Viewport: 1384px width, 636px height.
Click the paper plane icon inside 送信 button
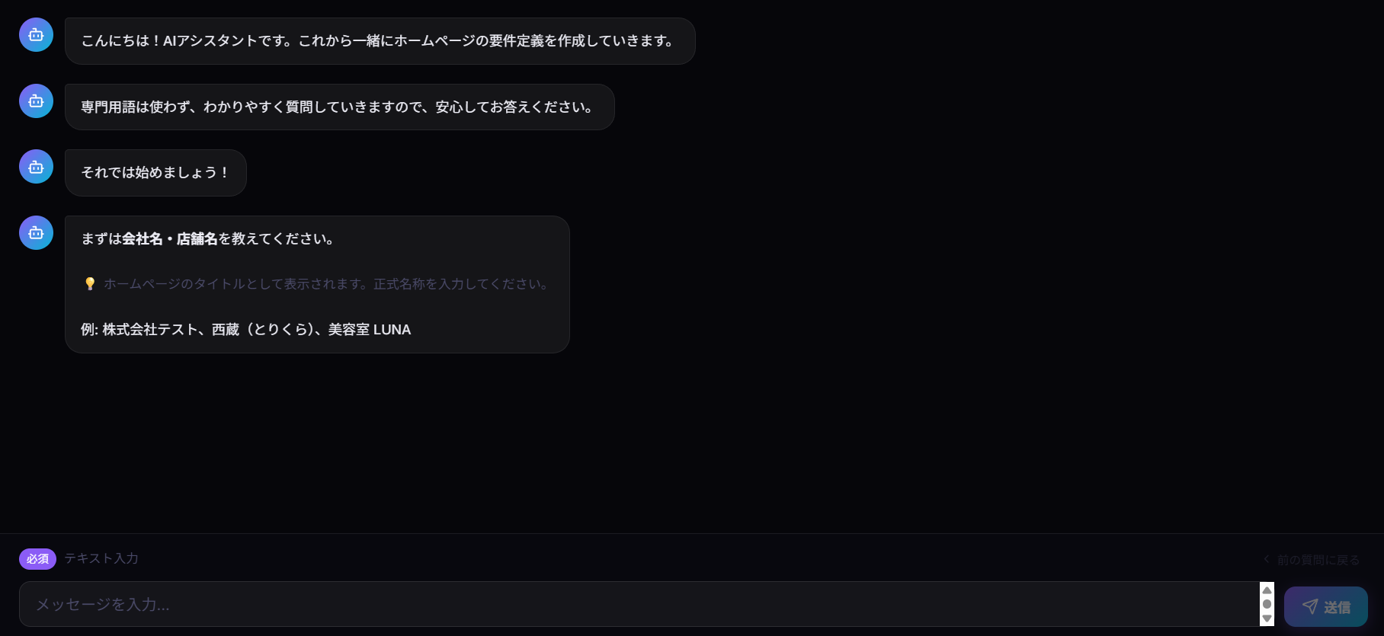1309,606
